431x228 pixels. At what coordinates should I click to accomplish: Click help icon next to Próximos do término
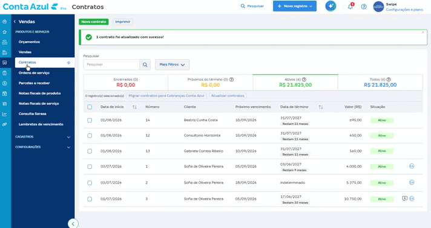[x=231, y=80]
